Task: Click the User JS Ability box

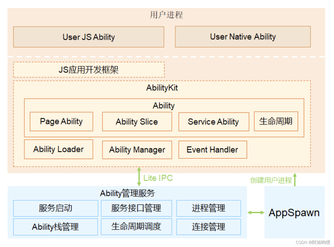Action: tap(89, 37)
